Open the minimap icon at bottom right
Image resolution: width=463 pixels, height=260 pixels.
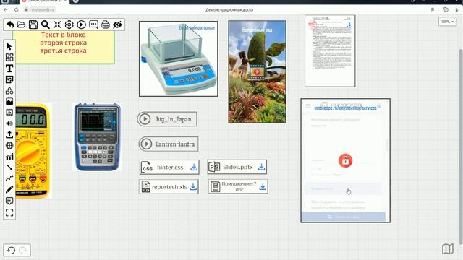(448, 248)
